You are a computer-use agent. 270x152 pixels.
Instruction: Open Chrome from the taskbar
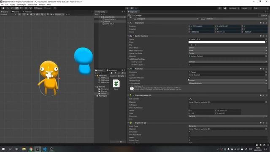(x=31, y=149)
